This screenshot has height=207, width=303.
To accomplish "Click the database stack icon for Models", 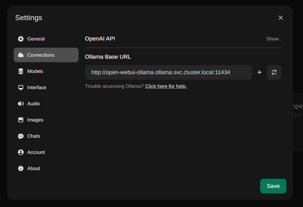I will click(21, 71).
